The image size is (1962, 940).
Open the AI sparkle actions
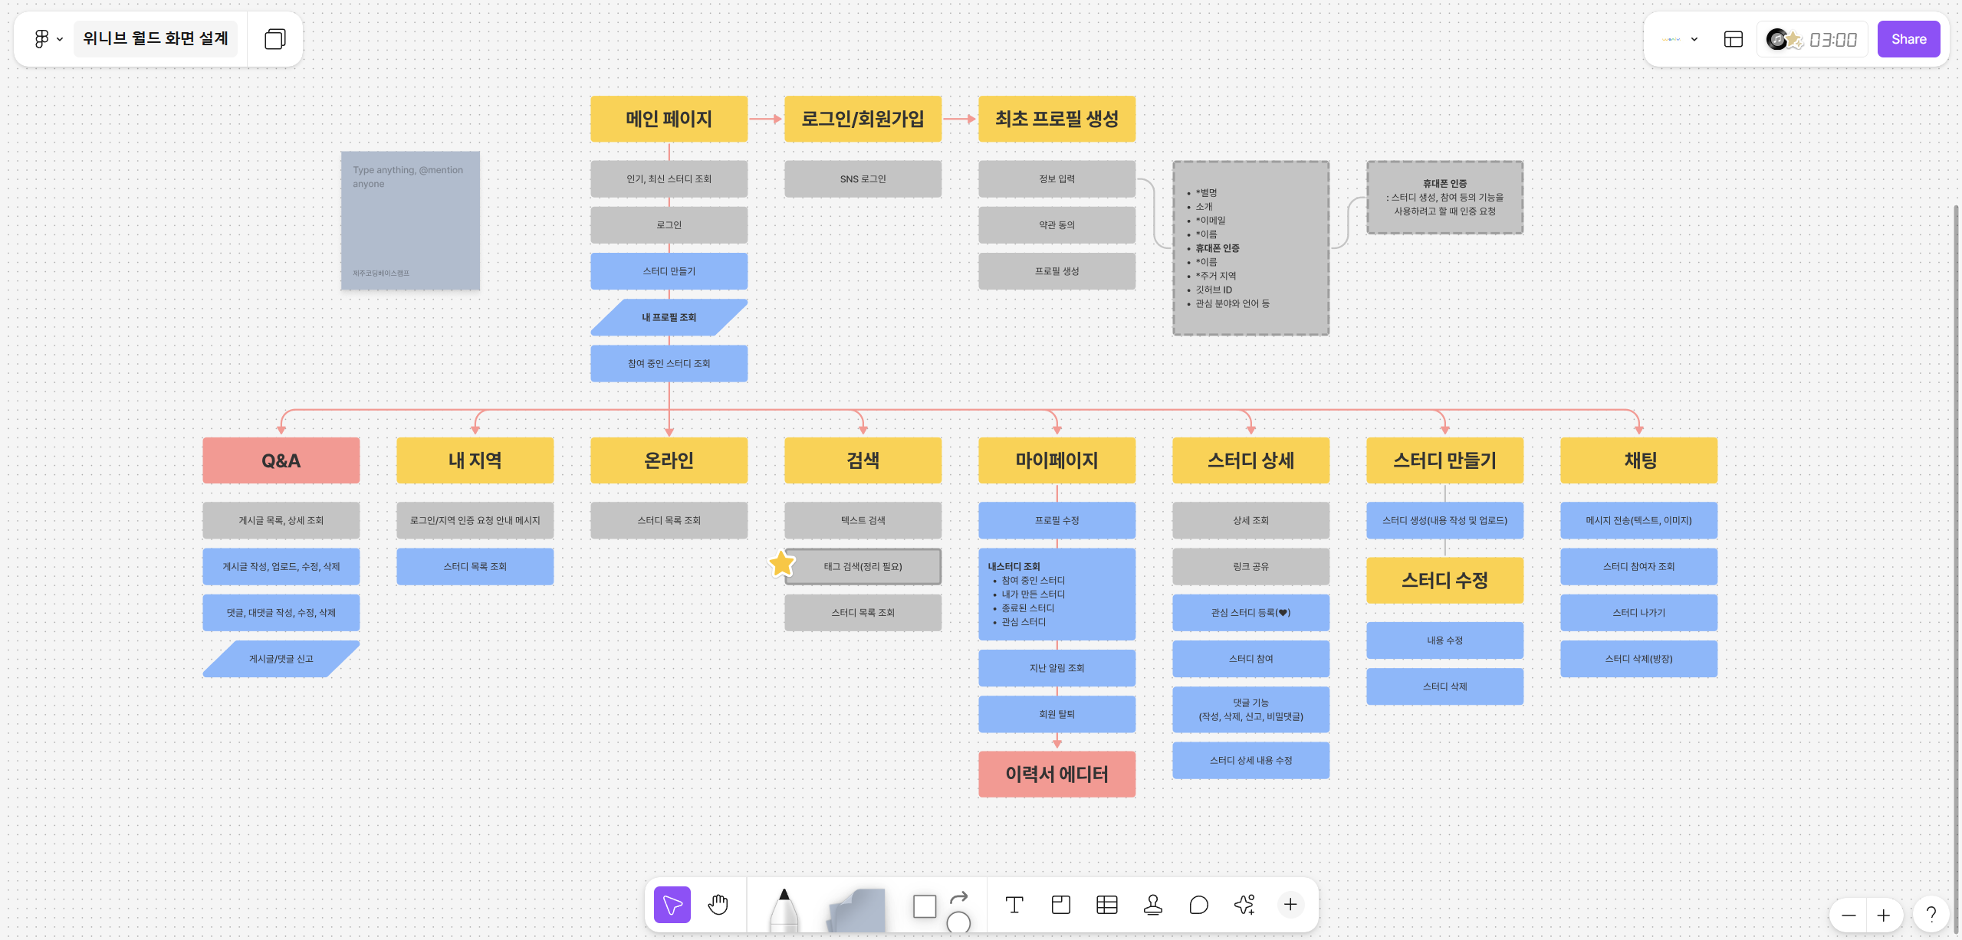tap(1244, 905)
